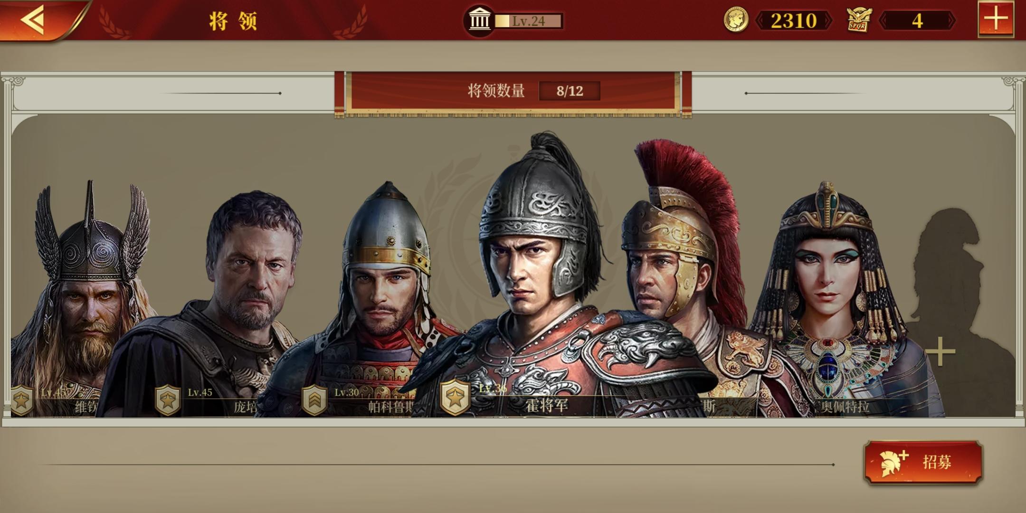Click 庞培's star rank shield badge
The image size is (1026, 513).
pos(168,400)
